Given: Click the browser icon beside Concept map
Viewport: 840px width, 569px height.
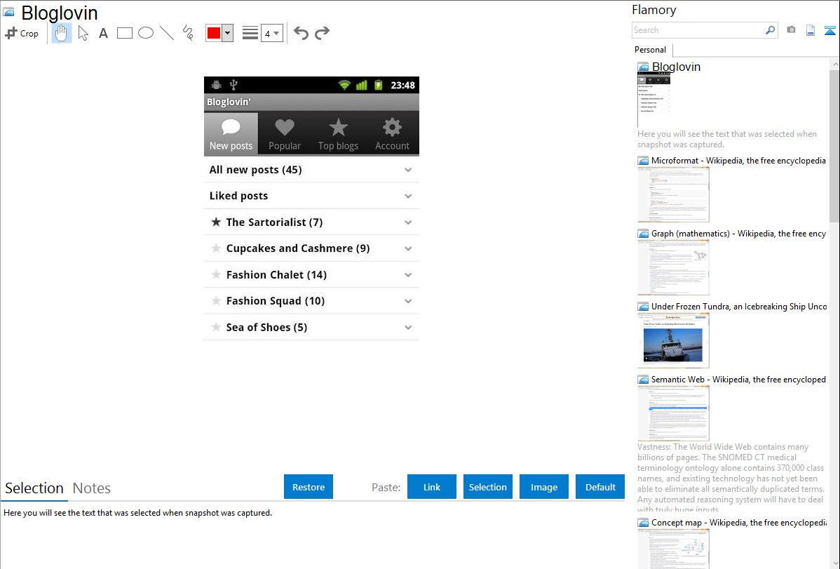Looking at the screenshot, I should click(x=643, y=522).
